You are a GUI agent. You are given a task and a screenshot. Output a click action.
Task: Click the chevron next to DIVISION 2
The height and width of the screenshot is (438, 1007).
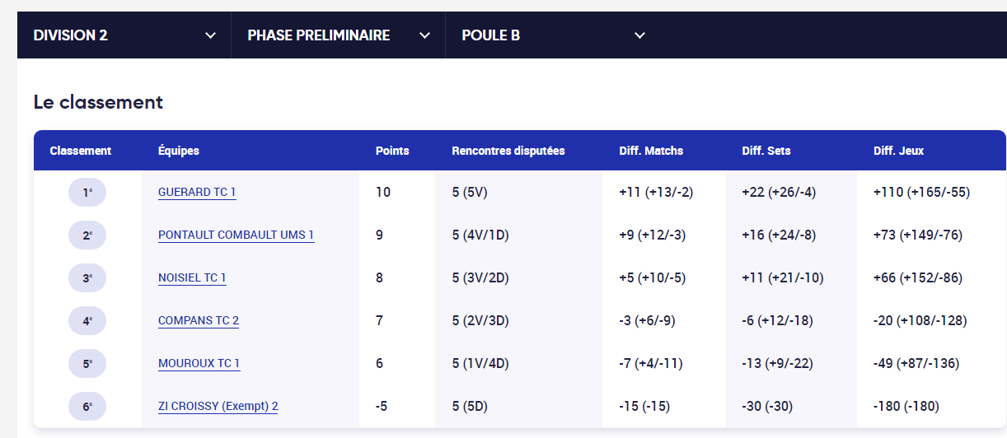pos(211,35)
